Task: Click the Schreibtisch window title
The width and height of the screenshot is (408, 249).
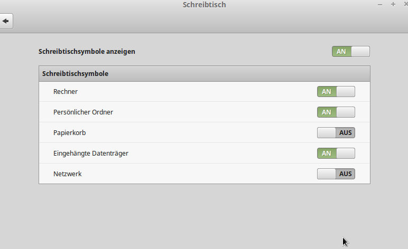Action: coord(204,5)
